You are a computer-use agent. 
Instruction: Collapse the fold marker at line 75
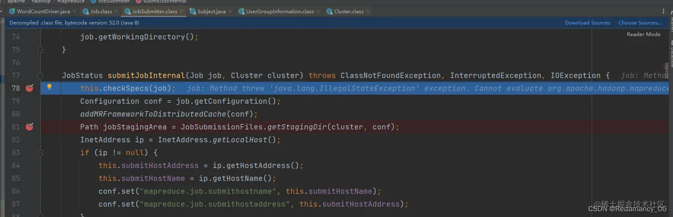pos(41,50)
